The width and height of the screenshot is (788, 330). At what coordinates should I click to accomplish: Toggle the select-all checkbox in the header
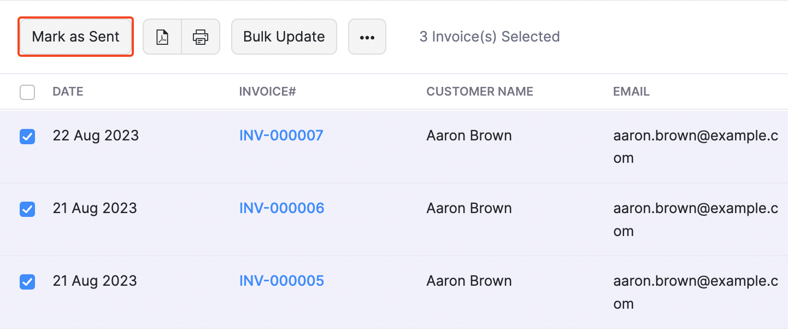tap(27, 92)
